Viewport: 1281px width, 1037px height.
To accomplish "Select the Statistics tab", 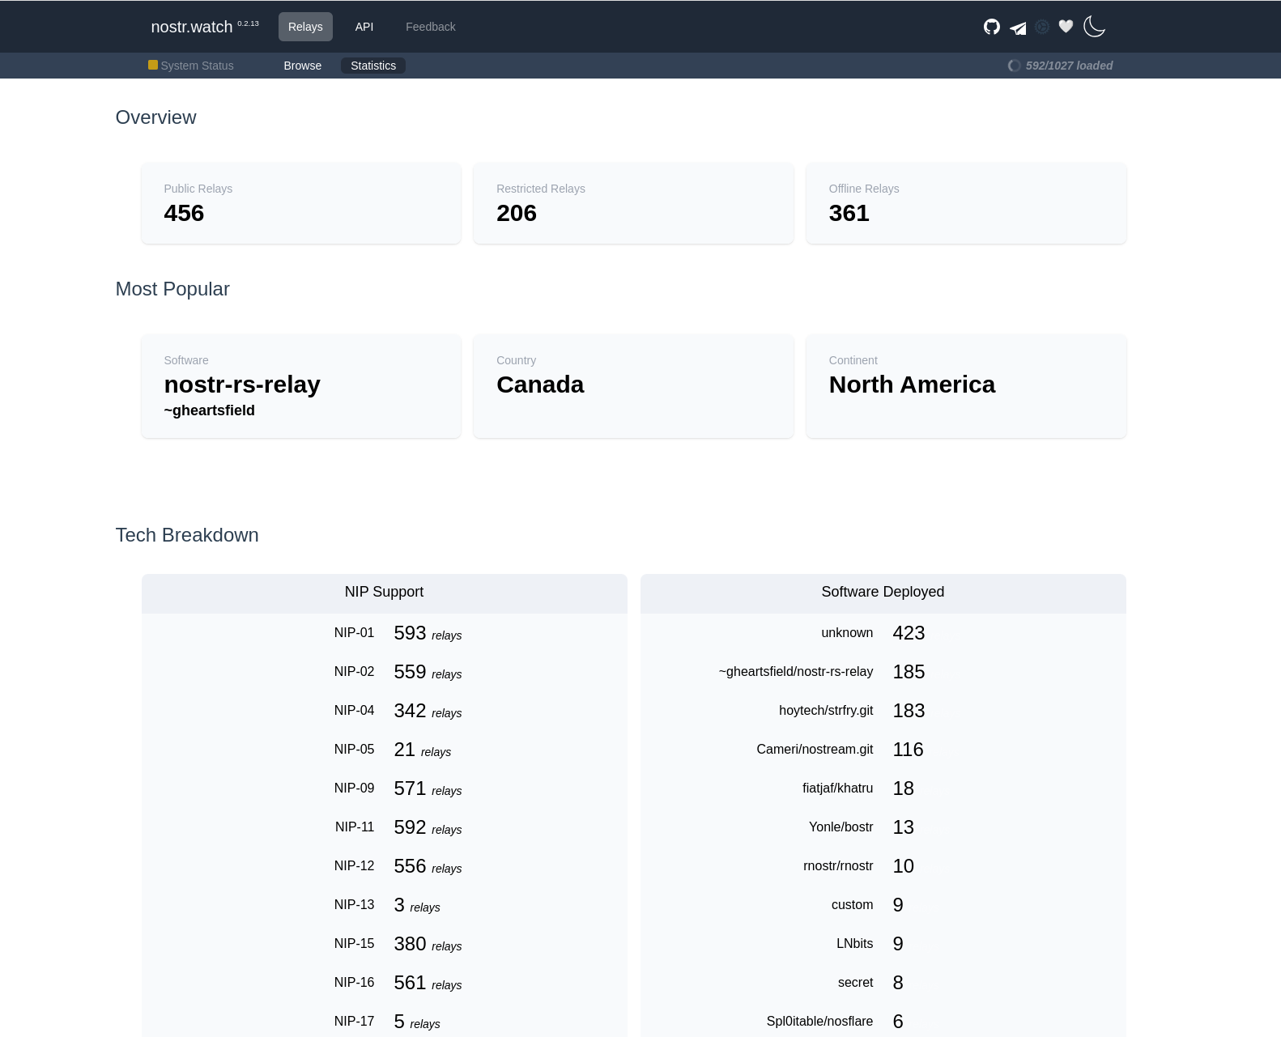I will 373,66.
